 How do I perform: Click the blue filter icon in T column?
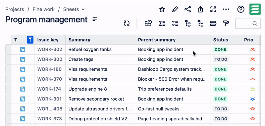click(30, 40)
